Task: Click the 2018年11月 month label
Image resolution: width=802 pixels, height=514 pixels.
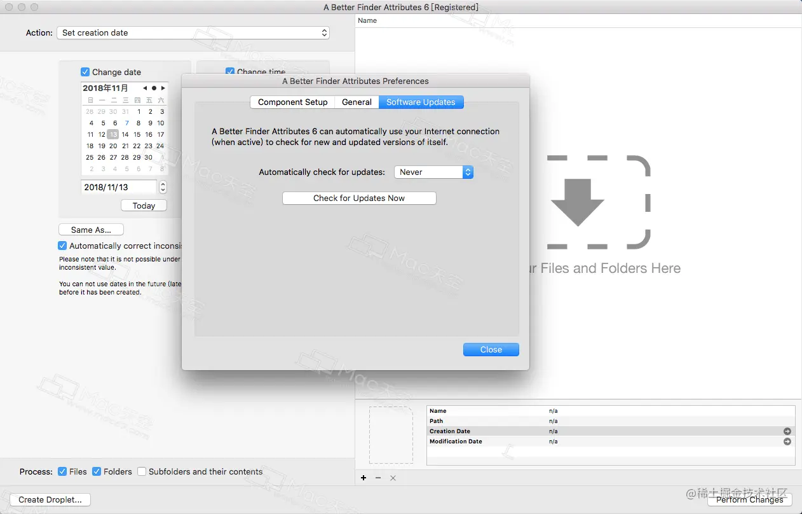Action: pos(105,88)
